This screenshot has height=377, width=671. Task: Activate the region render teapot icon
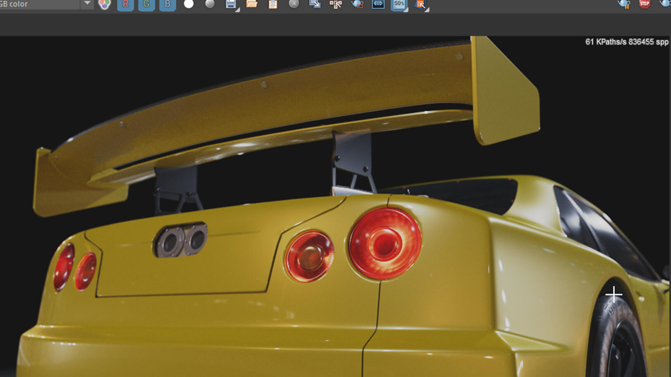click(x=357, y=4)
